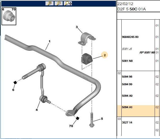160x139 pixels.
Task: Click bold part number 5081 N8
Action: 127,61
